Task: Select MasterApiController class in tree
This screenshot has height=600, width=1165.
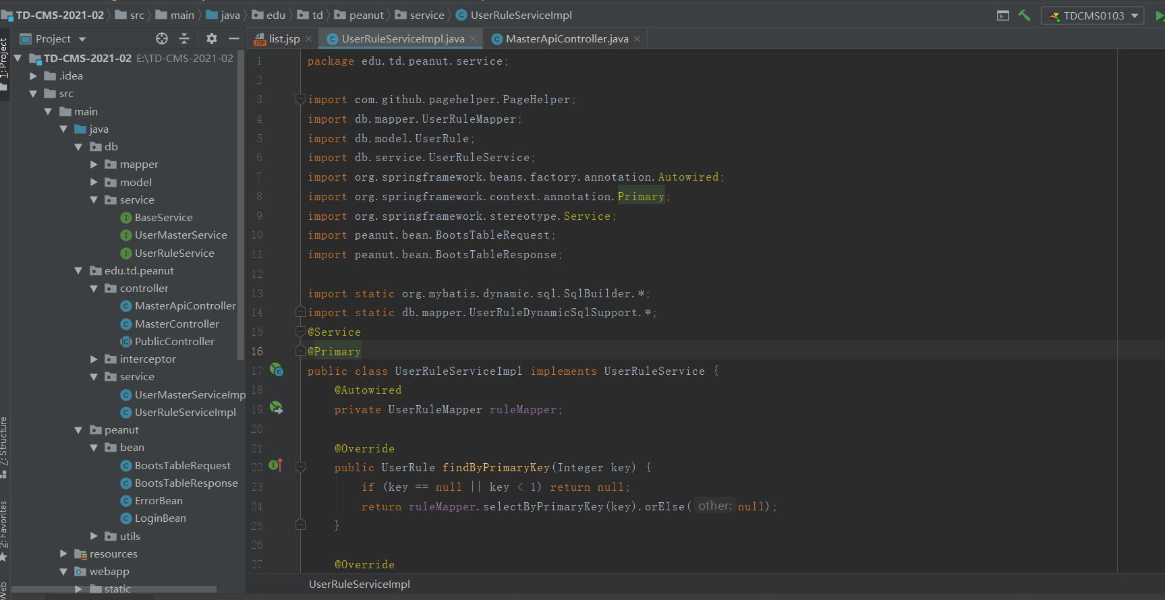Action: click(178, 306)
